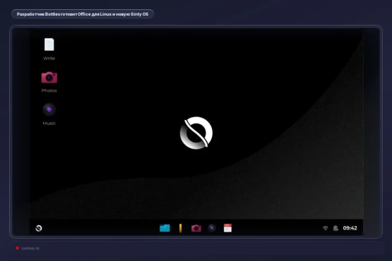Launch the file manager from taskbar
The image size is (392, 261).
(x=165, y=228)
